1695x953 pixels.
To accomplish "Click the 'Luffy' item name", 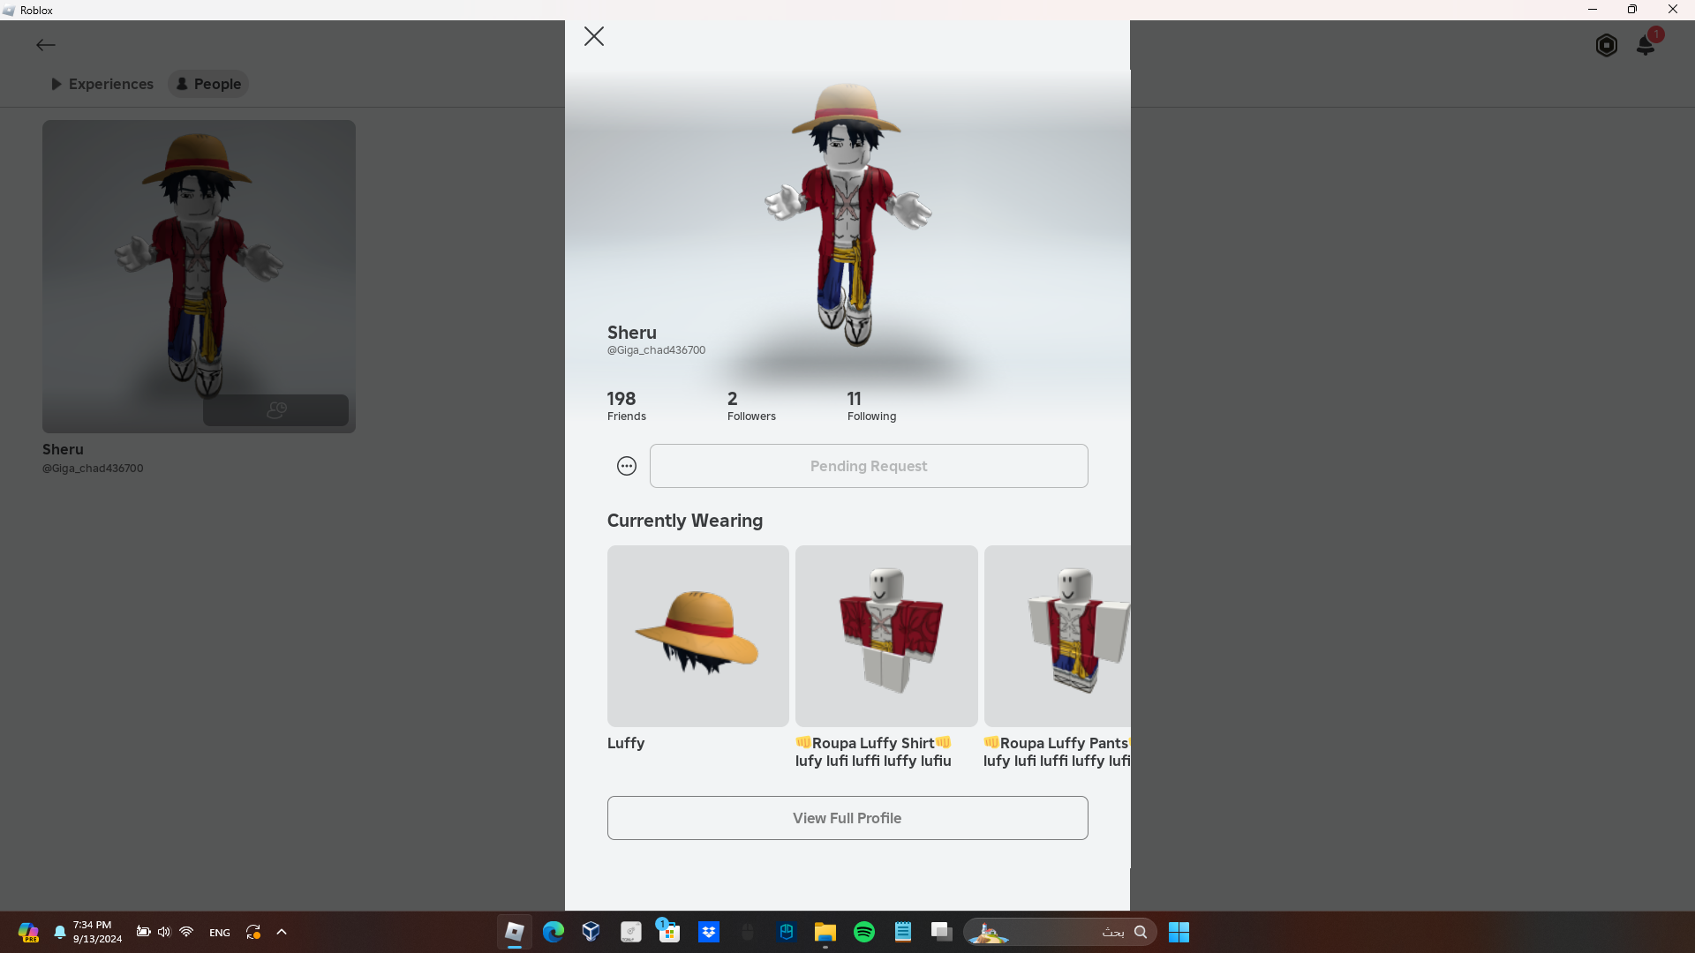I will coord(626,743).
